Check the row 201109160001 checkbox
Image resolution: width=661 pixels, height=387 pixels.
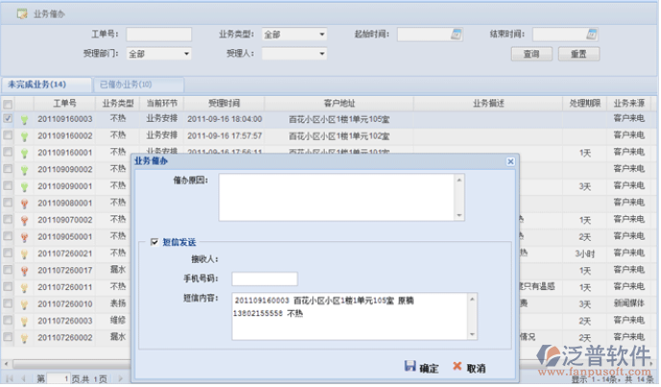pyautogui.click(x=8, y=152)
